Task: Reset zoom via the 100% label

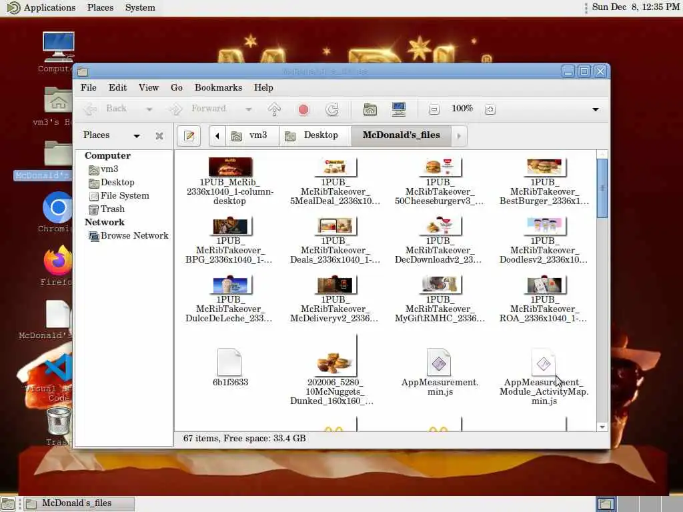Action: point(462,109)
